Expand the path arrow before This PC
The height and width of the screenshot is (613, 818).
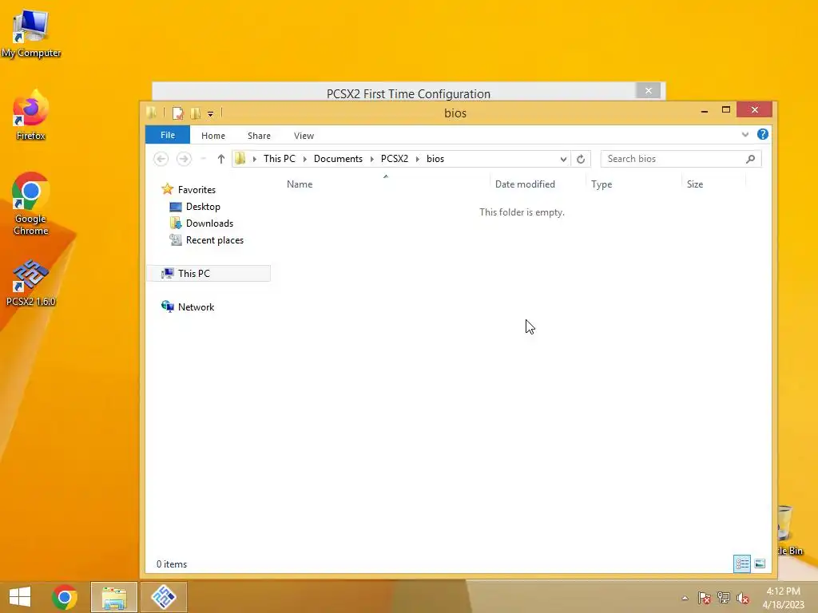(255, 159)
